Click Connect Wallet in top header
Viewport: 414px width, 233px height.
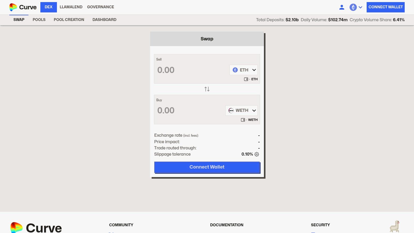click(x=385, y=7)
